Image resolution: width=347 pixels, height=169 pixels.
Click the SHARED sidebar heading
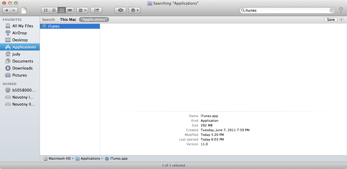9,84
